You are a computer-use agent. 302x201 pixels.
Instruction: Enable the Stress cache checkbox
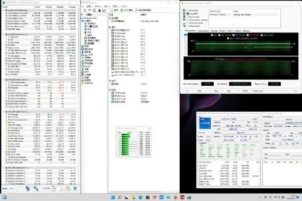pyautogui.click(x=188, y=17)
